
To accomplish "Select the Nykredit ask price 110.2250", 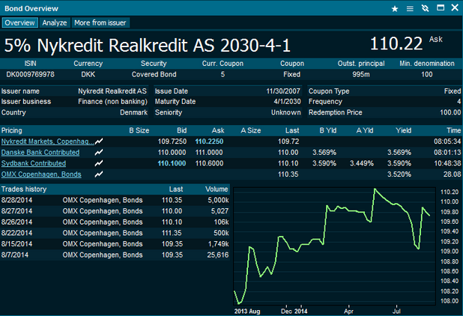I will 209,142.
